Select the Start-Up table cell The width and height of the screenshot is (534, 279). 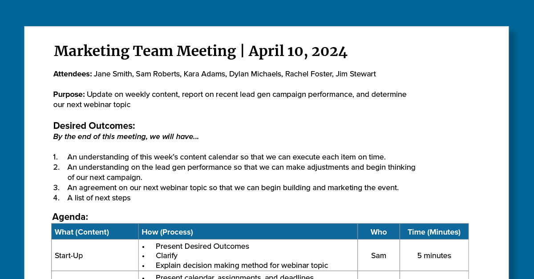coord(69,256)
